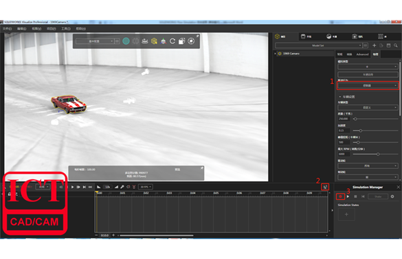Image resolution: width=402 pixels, height=259 pixels.
Task: Click the wide button below the first physics dropdown
Action: tap(368, 75)
